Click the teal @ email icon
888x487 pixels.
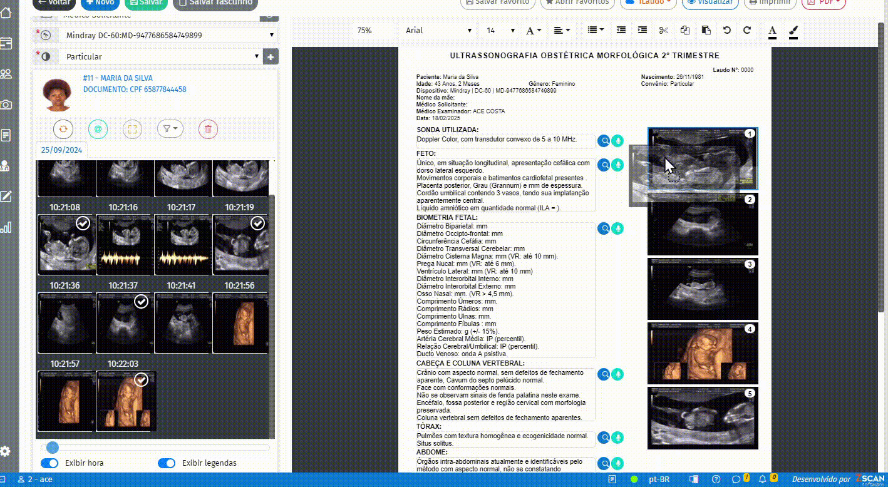(97, 130)
